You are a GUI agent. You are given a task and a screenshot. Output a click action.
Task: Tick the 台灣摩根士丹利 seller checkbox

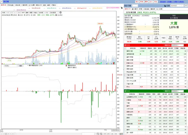(x=125, y=97)
